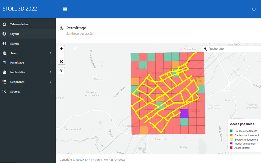261x163 pixels.
Task: Zoom out on the map
Action: 61,55
